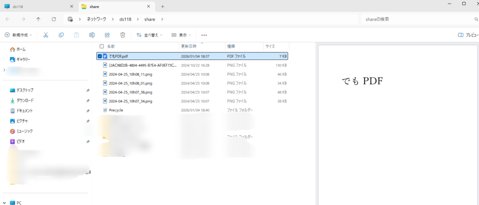
Task: Collapse the PC tree node chevron
Action: tap(4, 203)
